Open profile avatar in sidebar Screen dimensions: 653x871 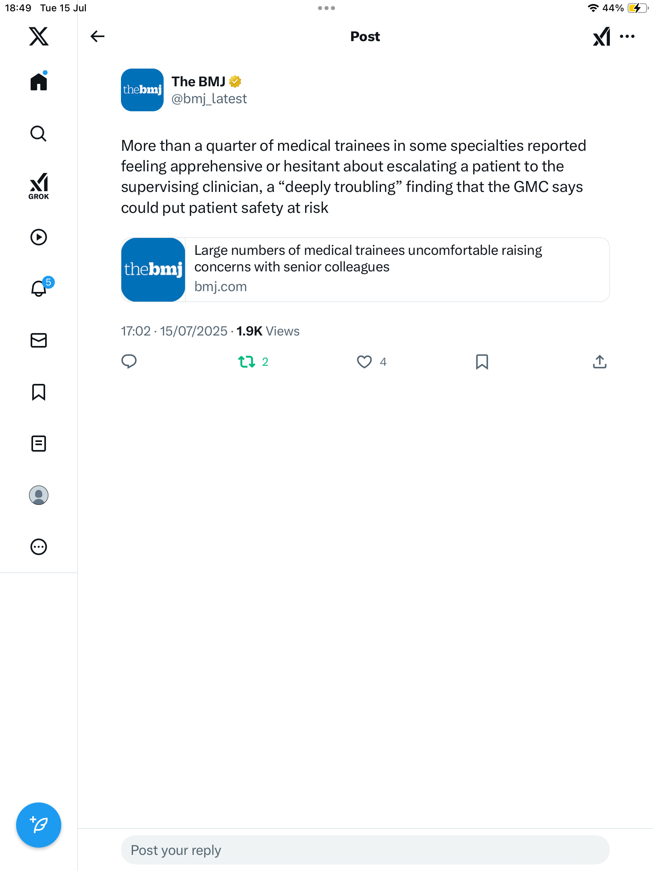click(39, 495)
